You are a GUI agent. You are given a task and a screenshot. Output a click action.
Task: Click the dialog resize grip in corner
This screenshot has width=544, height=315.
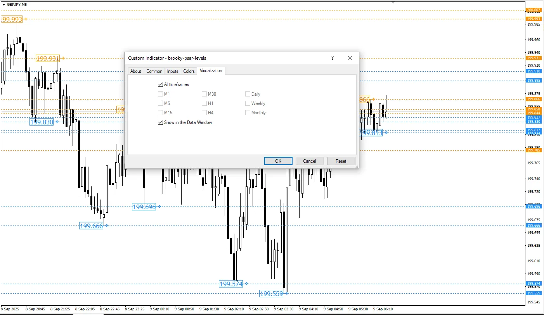point(357,166)
